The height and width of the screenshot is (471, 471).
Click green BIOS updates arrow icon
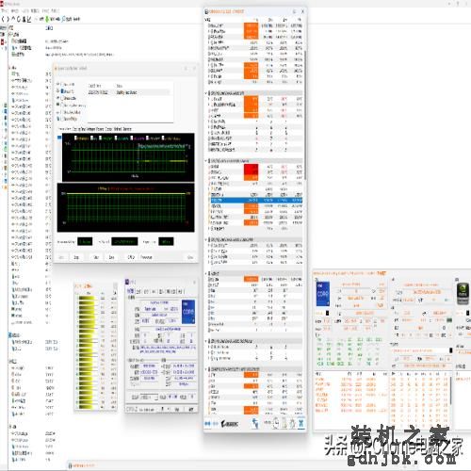tap(47, 19)
